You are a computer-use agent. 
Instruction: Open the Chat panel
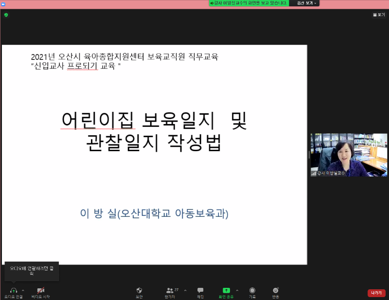pyautogui.click(x=200, y=290)
